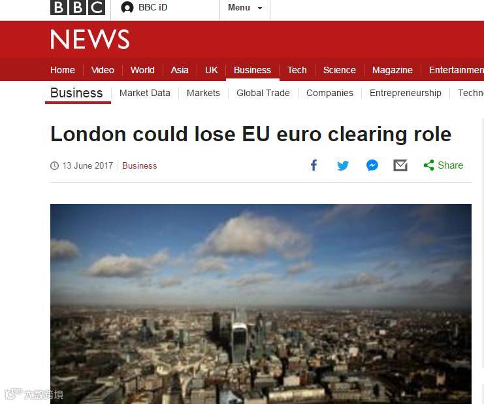Open Market Data submenu link
484x404 pixels.
pyautogui.click(x=145, y=93)
